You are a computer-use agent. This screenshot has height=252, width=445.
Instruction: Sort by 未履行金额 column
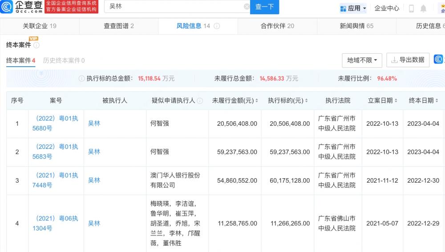(257, 101)
